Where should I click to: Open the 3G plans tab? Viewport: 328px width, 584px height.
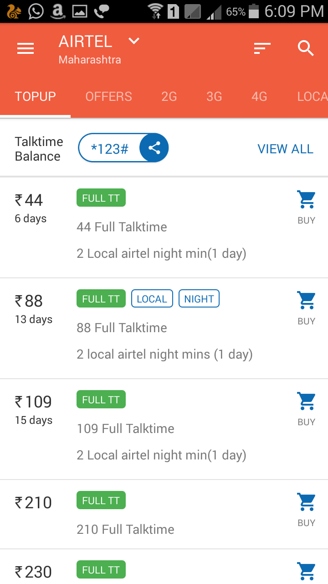[x=214, y=96]
